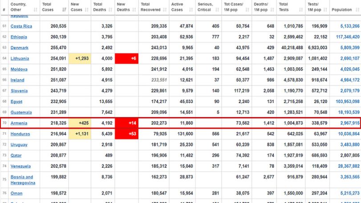Click Venezuela population 28,367,882

pyautogui.click(x=349, y=166)
